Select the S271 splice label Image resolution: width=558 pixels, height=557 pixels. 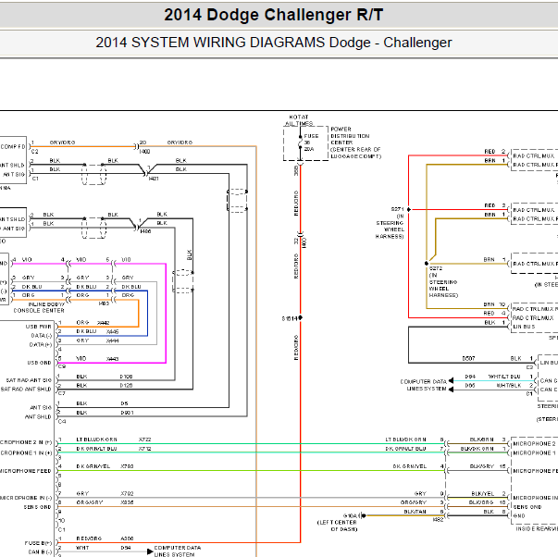398,209
